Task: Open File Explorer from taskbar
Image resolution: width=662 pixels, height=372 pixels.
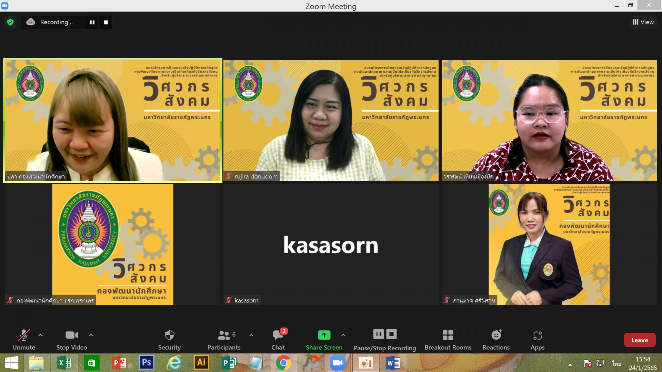Action: coord(36,363)
